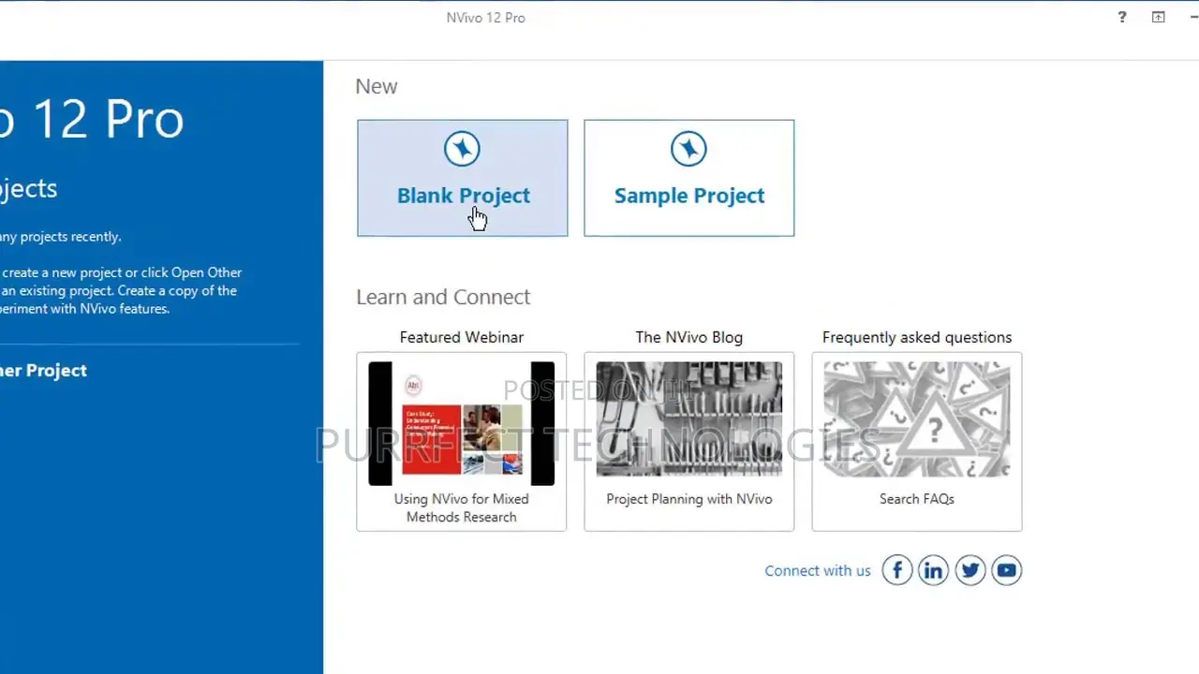The width and height of the screenshot is (1199, 674).
Task: Open the Sample Project tile
Action: (688, 178)
